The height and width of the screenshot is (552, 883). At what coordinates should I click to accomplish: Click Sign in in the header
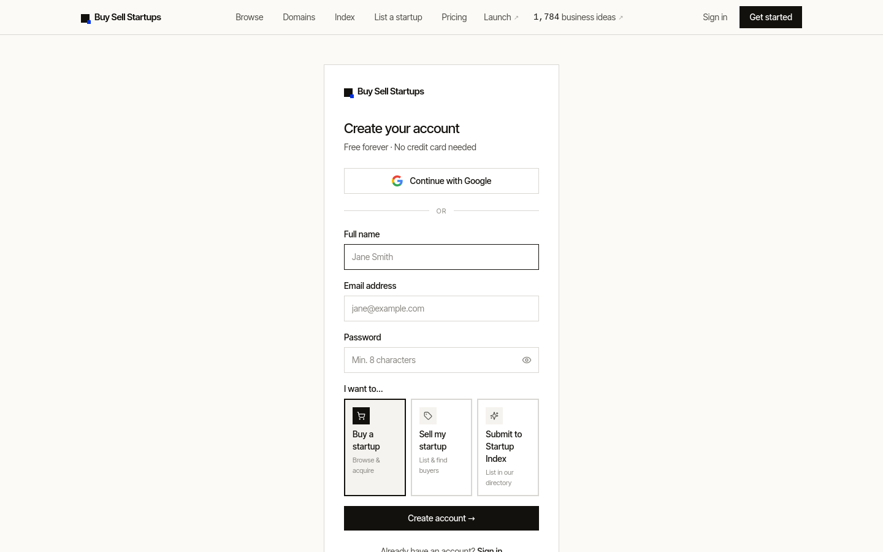point(715,17)
